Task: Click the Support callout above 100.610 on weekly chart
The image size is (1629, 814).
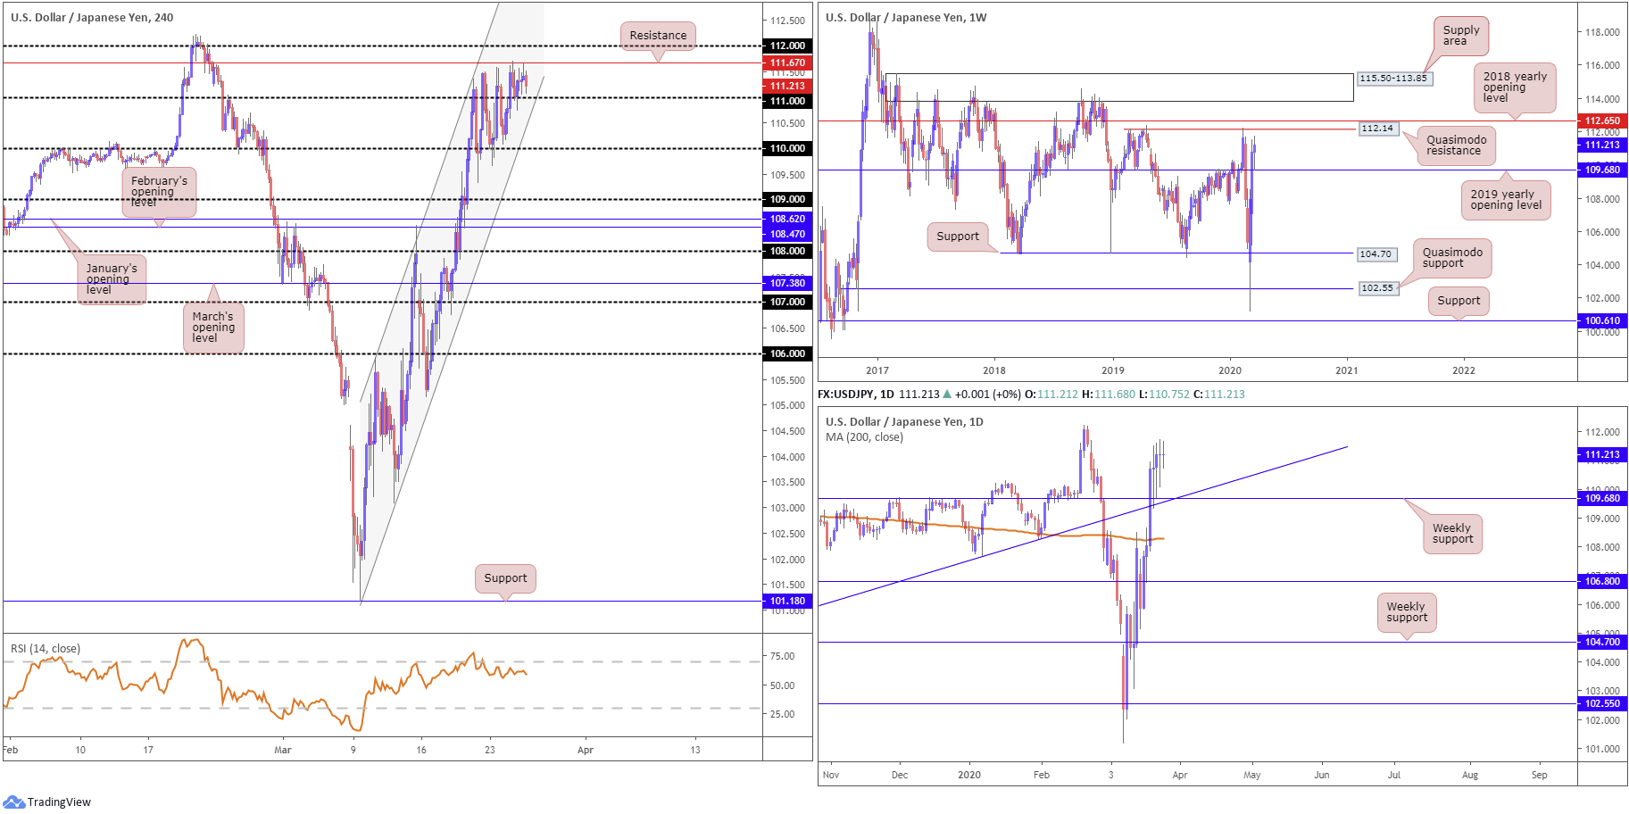Action: (x=1459, y=301)
